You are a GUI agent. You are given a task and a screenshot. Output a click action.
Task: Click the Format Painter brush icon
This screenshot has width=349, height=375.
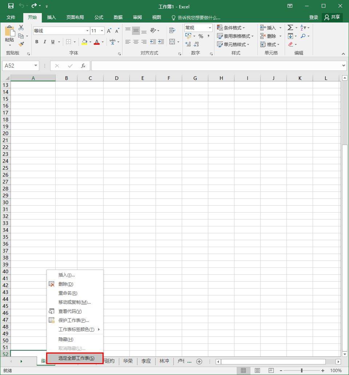pyautogui.click(x=21, y=44)
